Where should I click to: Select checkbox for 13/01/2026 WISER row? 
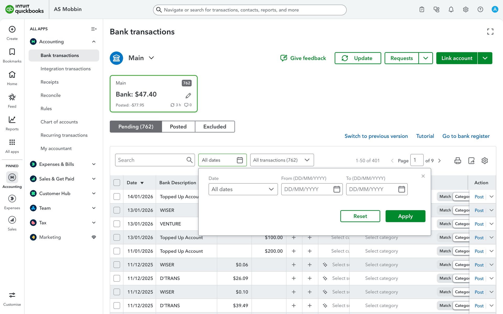(x=117, y=210)
